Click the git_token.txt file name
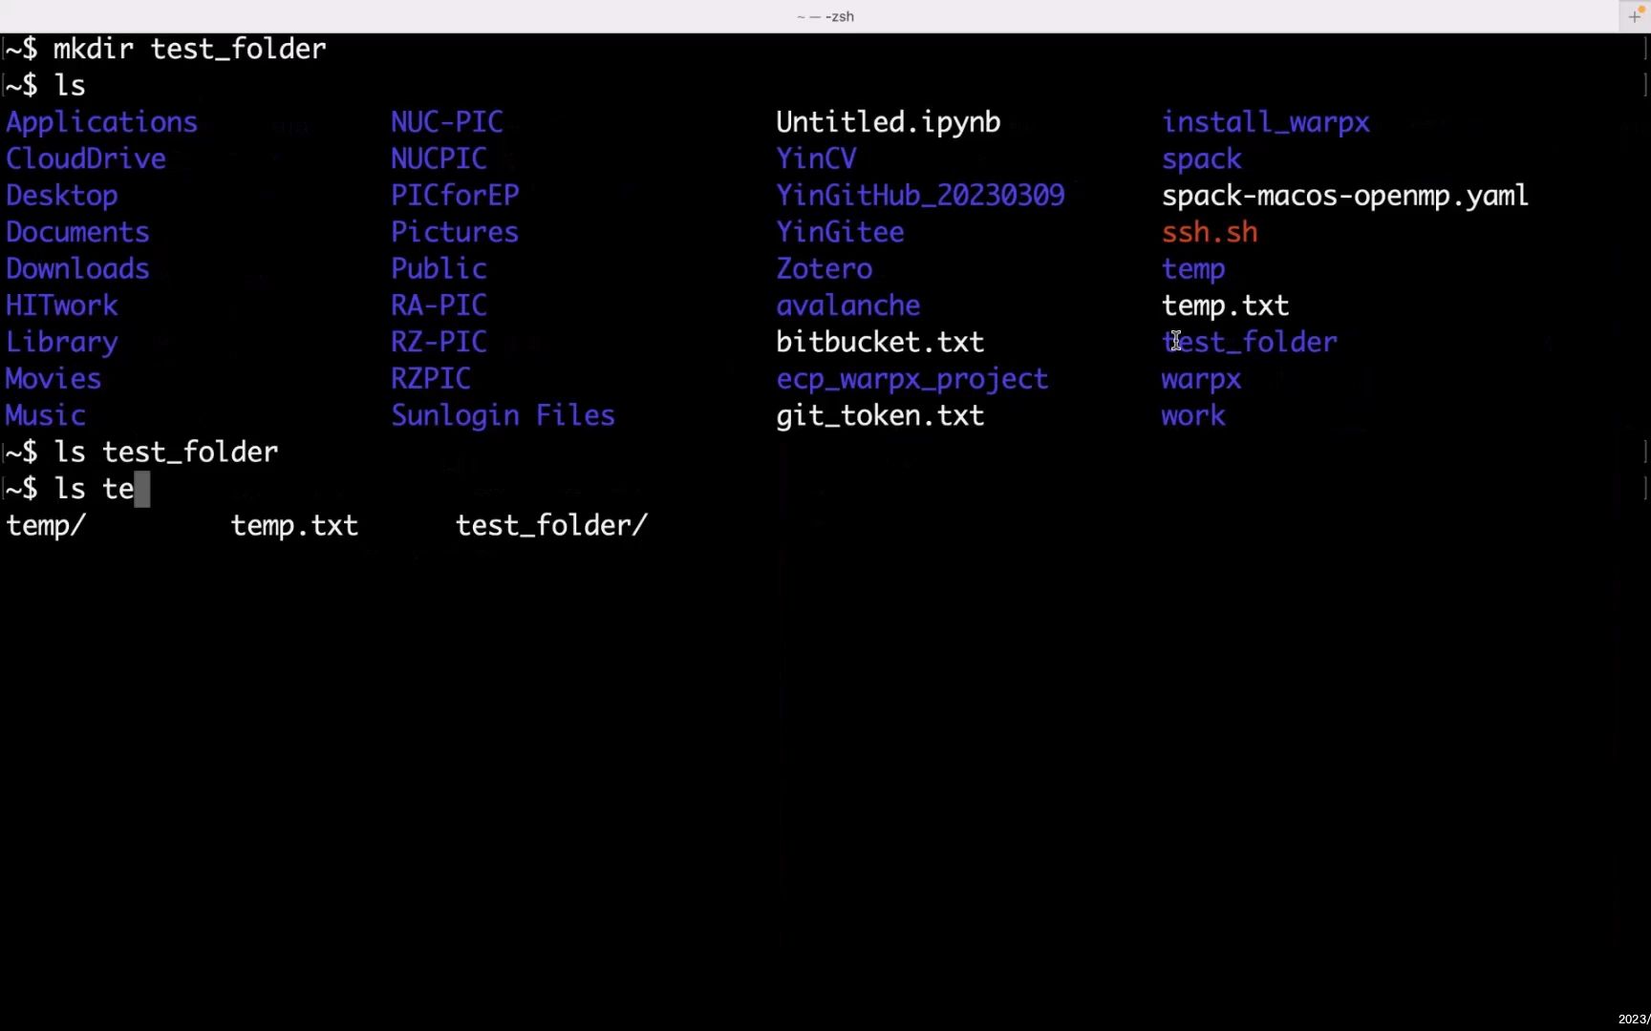The height and width of the screenshot is (1031, 1651). (x=880, y=415)
